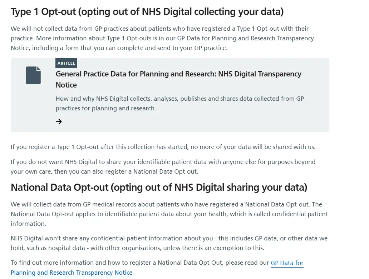Click the ARTICLE tag label

click(x=67, y=63)
